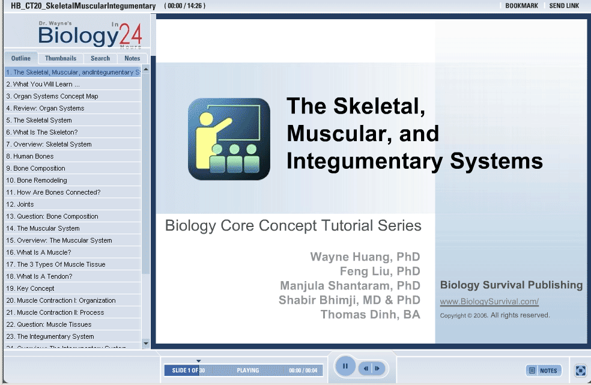Open the Search tab

click(100, 58)
